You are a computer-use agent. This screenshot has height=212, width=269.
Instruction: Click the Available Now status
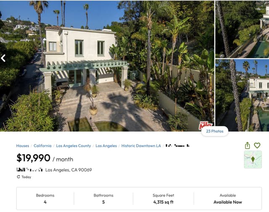click(x=228, y=202)
